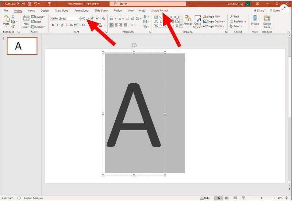Click the Decrease Indent icon
Image resolution: width=292 pixels, height=202 pixels.
(127, 18)
